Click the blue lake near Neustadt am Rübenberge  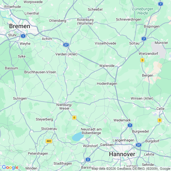78,136
